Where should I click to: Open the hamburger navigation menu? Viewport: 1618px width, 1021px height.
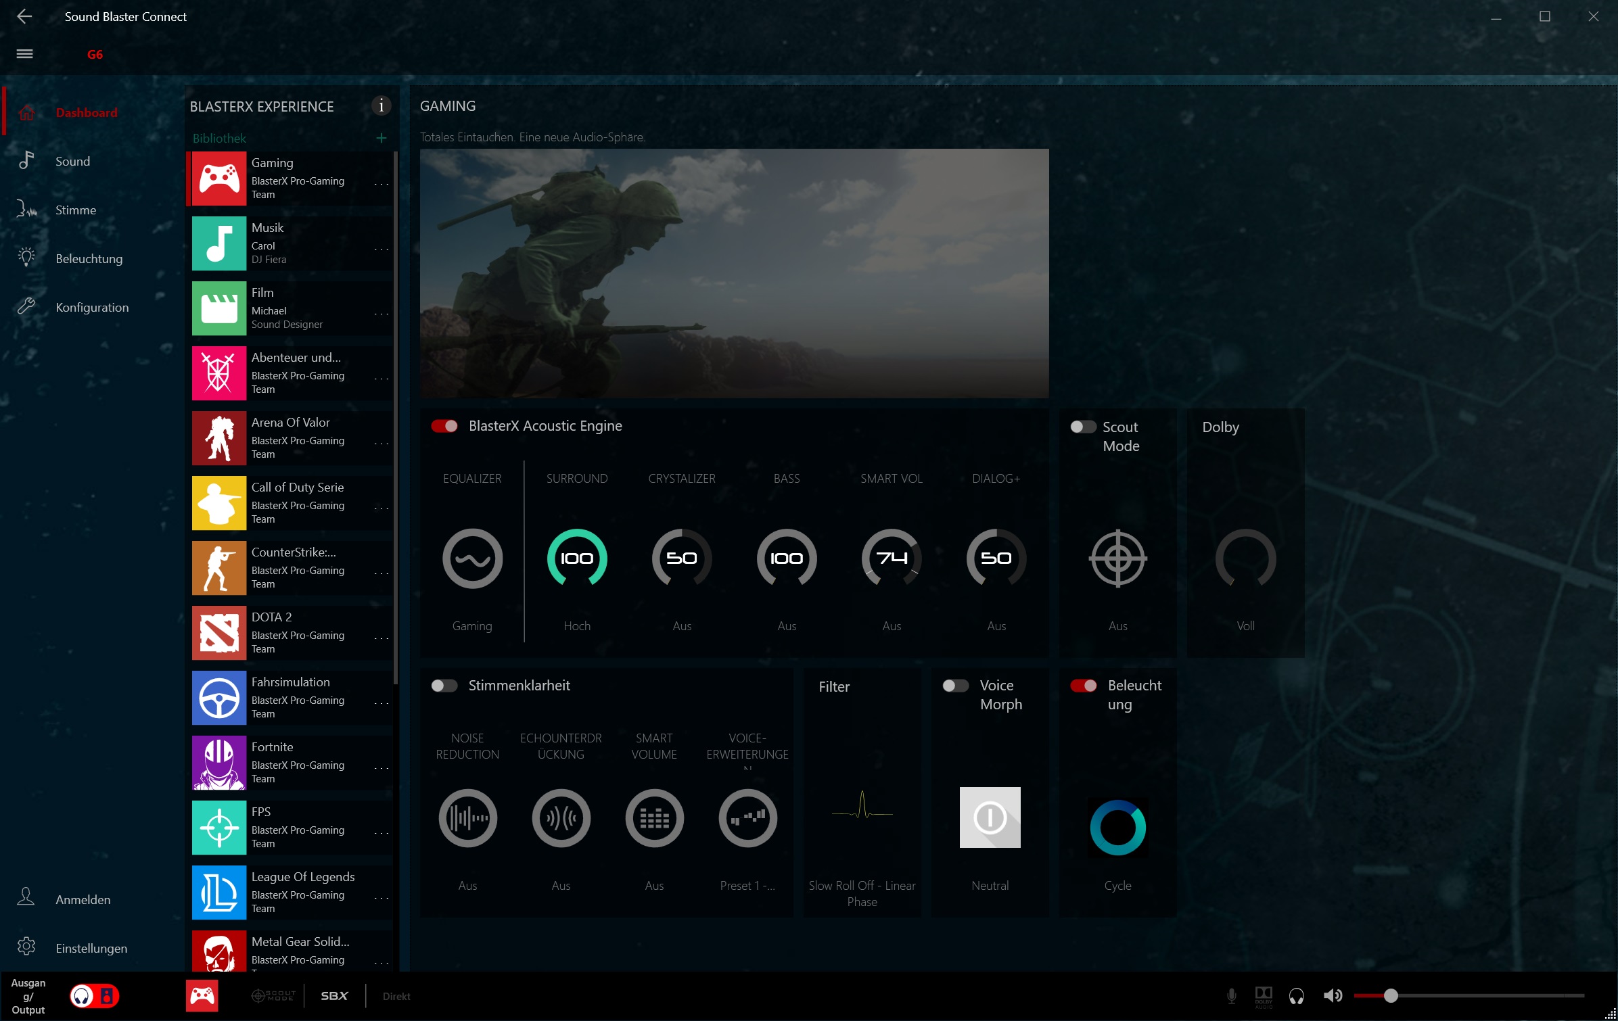[25, 54]
